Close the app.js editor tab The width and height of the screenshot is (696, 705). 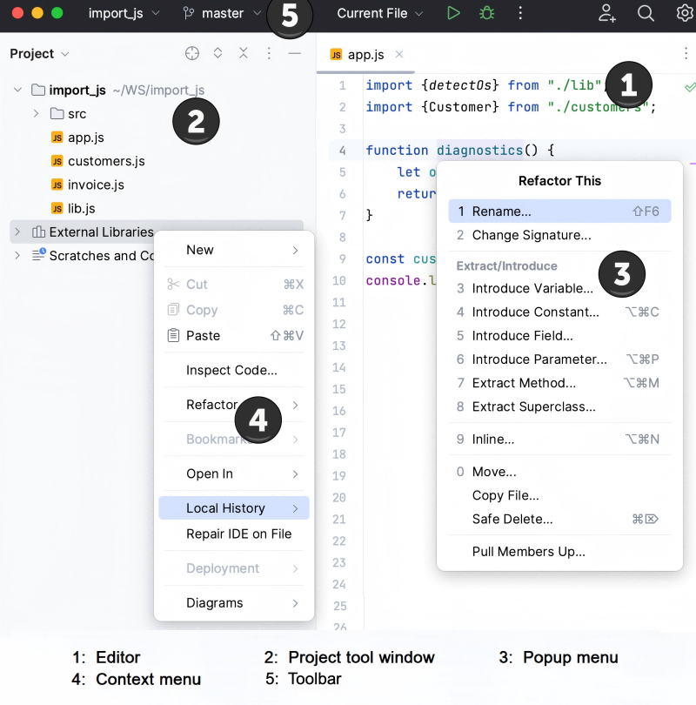(x=399, y=55)
